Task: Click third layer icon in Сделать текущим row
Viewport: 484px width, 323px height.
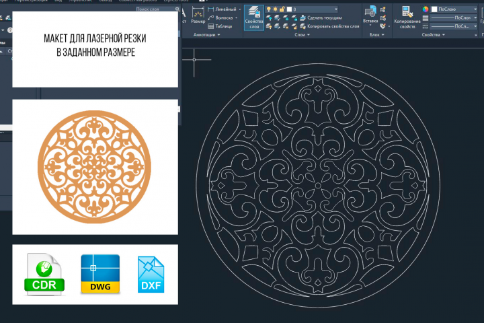Action: point(286,18)
